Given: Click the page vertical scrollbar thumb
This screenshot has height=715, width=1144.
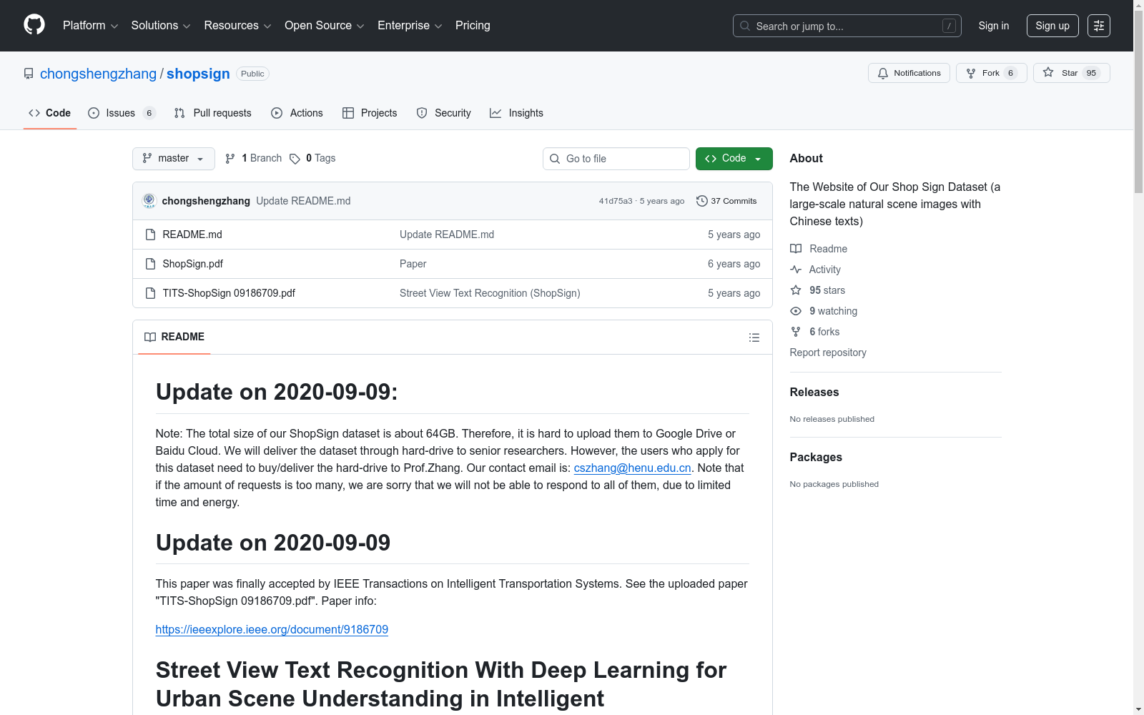Looking at the screenshot, I should 1138,102.
